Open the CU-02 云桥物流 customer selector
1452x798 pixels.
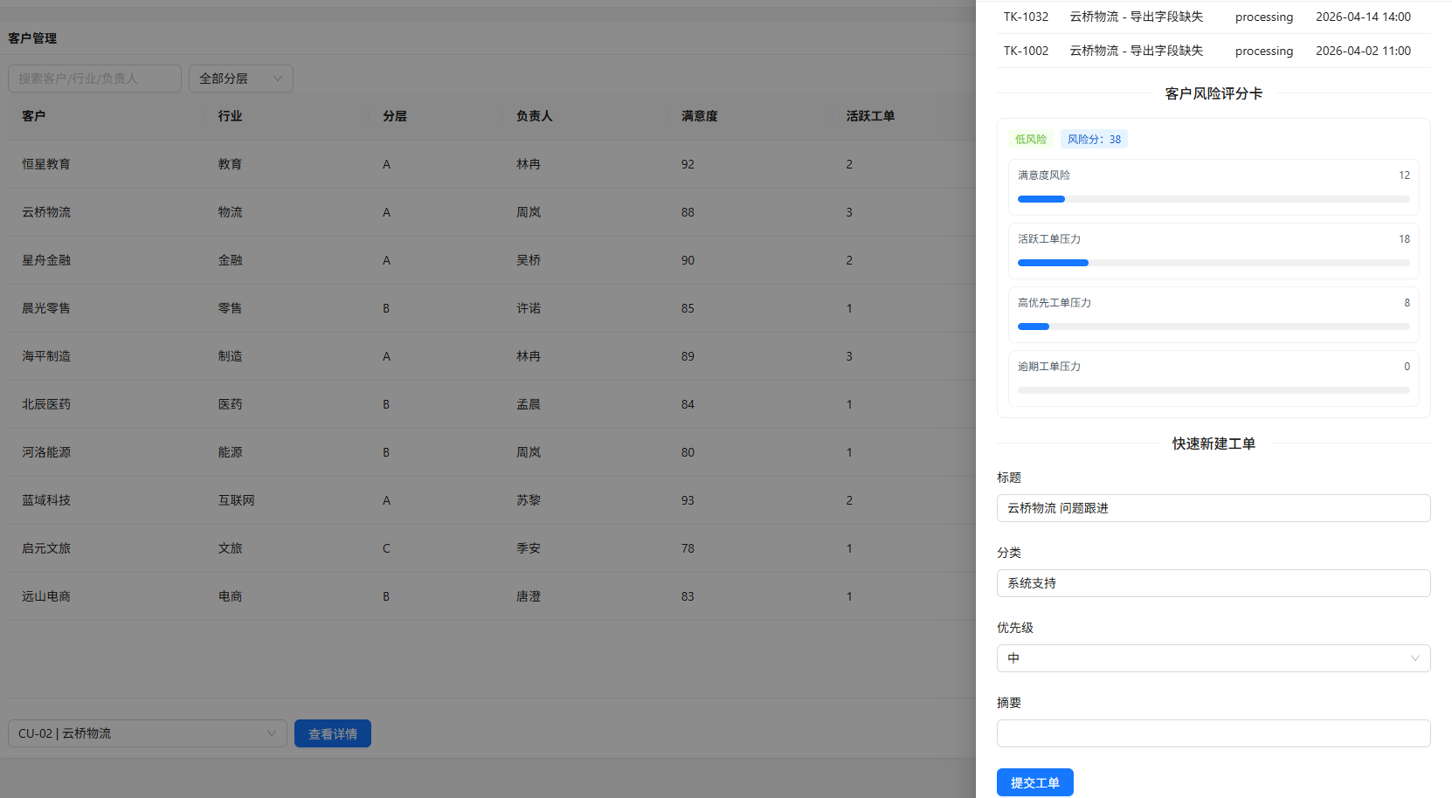pos(147,733)
